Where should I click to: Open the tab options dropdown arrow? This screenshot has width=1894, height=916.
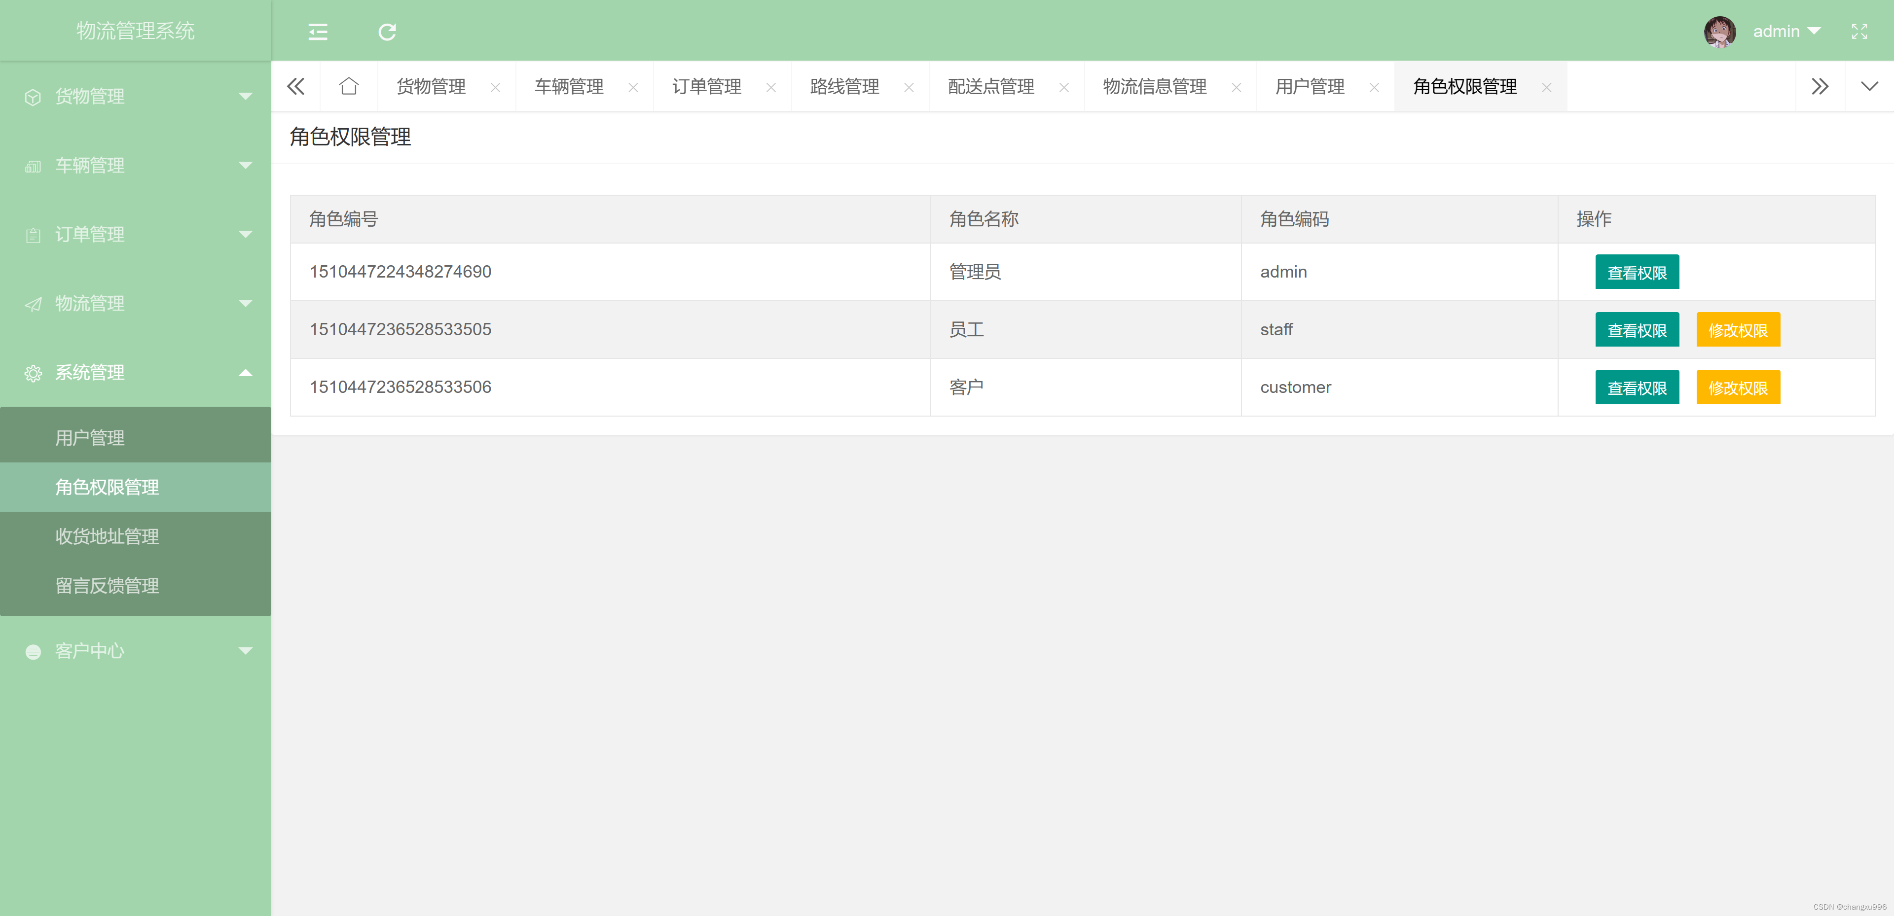(x=1869, y=87)
